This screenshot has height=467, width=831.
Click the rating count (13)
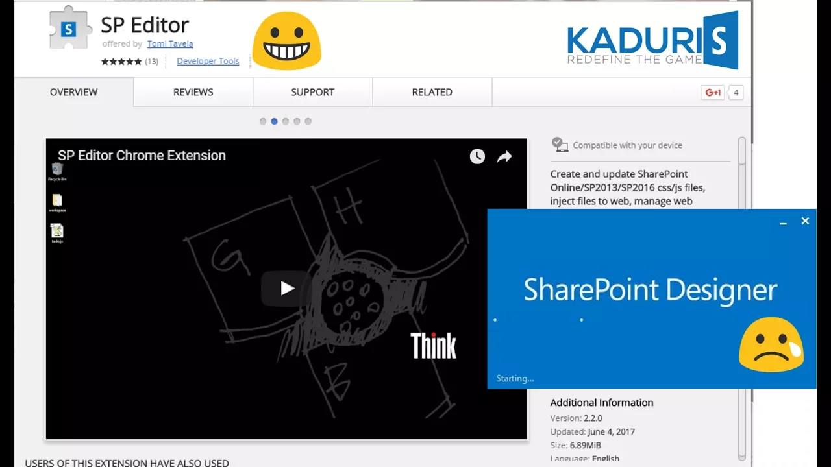[151, 62]
